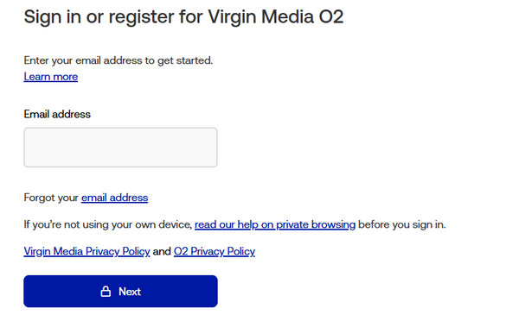Open the Learn more link
Viewport: 519px width, 321px height.
click(x=51, y=77)
